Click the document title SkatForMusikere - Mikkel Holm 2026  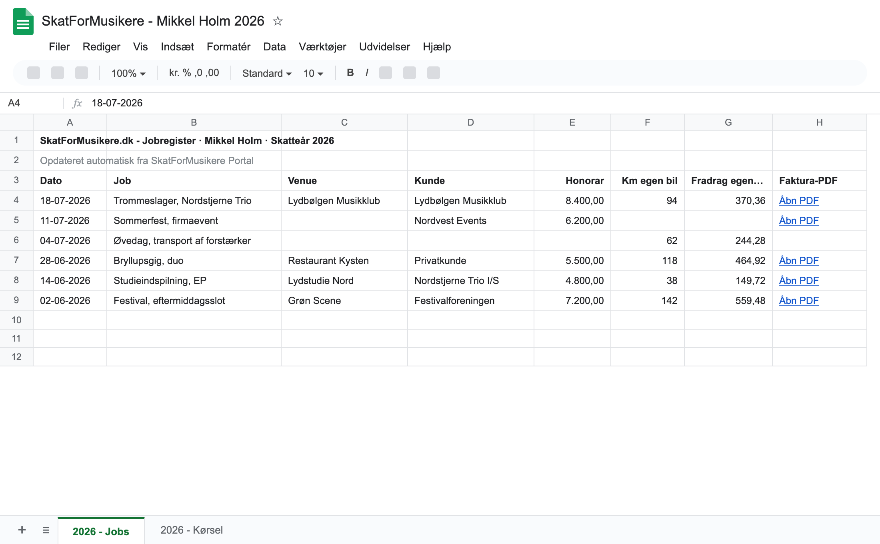[x=153, y=21]
